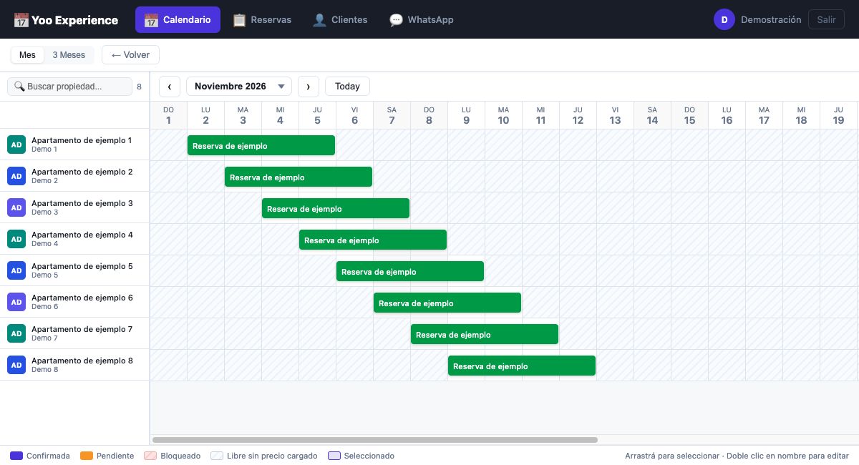This screenshot has height=465, width=859.
Task: Open the WhatsApp tab
Action: pyautogui.click(x=422, y=20)
